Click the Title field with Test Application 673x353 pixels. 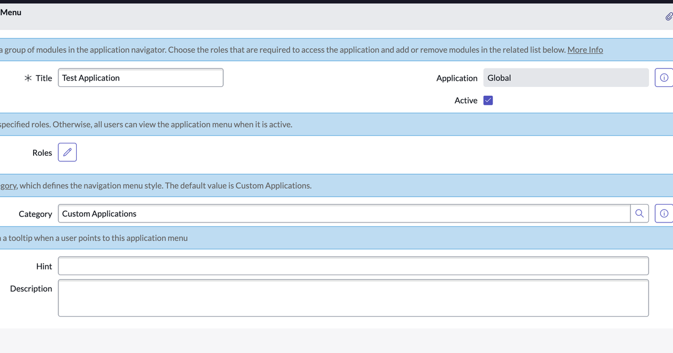(141, 78)
